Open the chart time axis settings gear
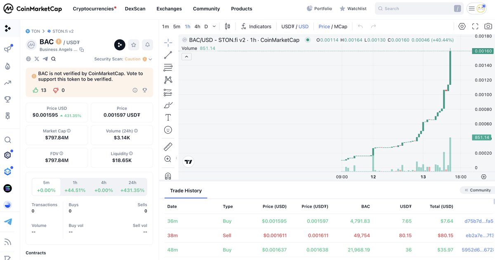This screenshot has width=495, height=260. (x=484, y=176)
